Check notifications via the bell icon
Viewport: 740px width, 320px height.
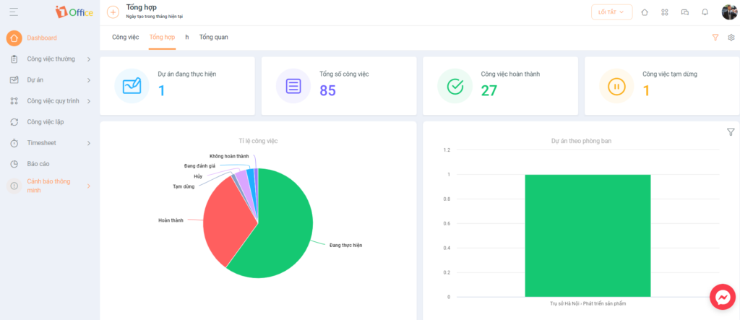(x=705, y=12)
